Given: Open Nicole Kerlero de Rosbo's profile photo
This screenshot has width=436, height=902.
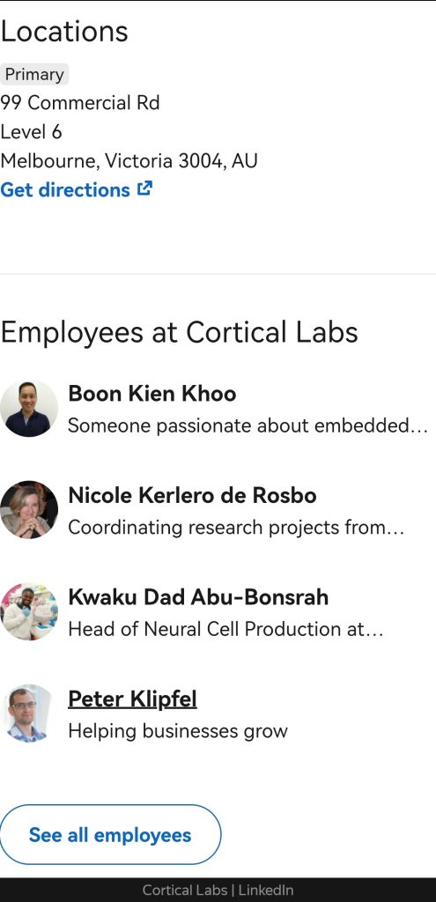Looking at the screenshot, I should 29,510.
